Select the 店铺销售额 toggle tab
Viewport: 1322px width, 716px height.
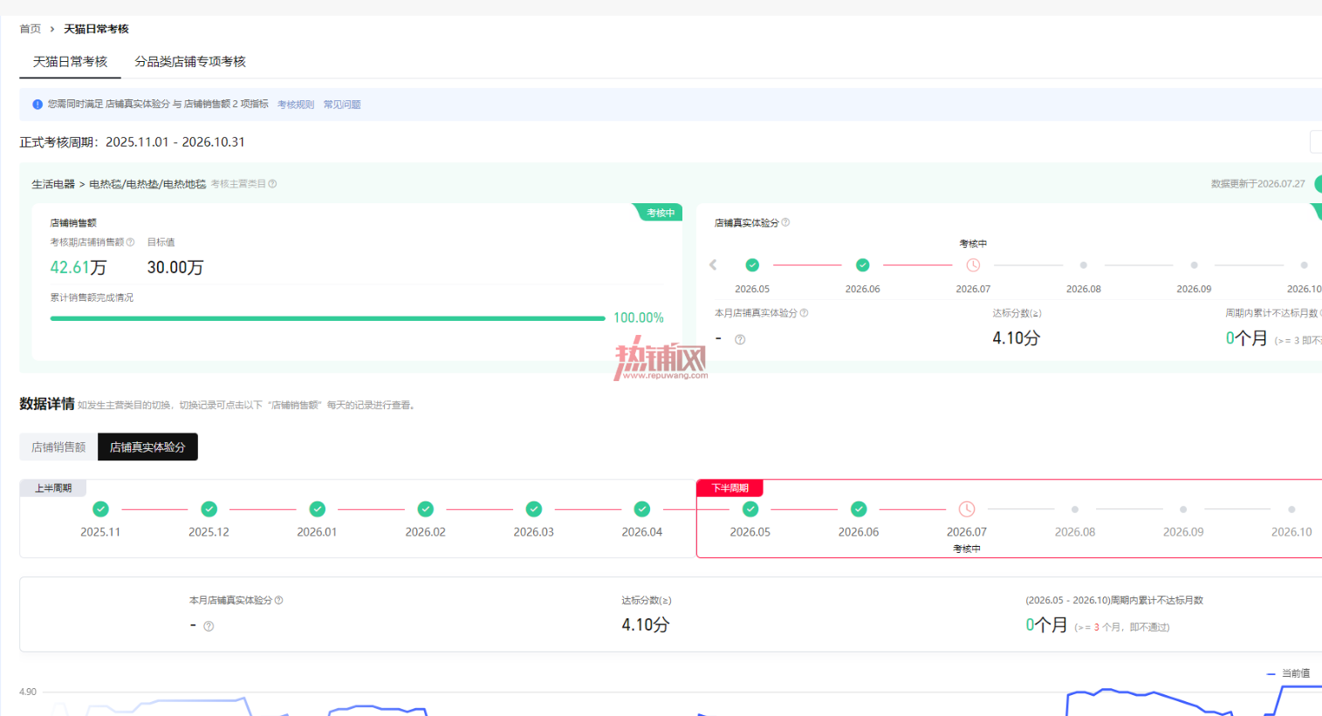58,447
